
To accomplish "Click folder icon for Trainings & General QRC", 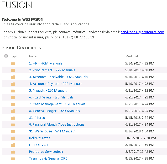I will point(13,159).
